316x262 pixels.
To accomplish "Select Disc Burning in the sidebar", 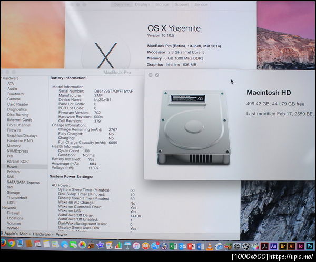I will pyautogui.click(x=18, y=115).
